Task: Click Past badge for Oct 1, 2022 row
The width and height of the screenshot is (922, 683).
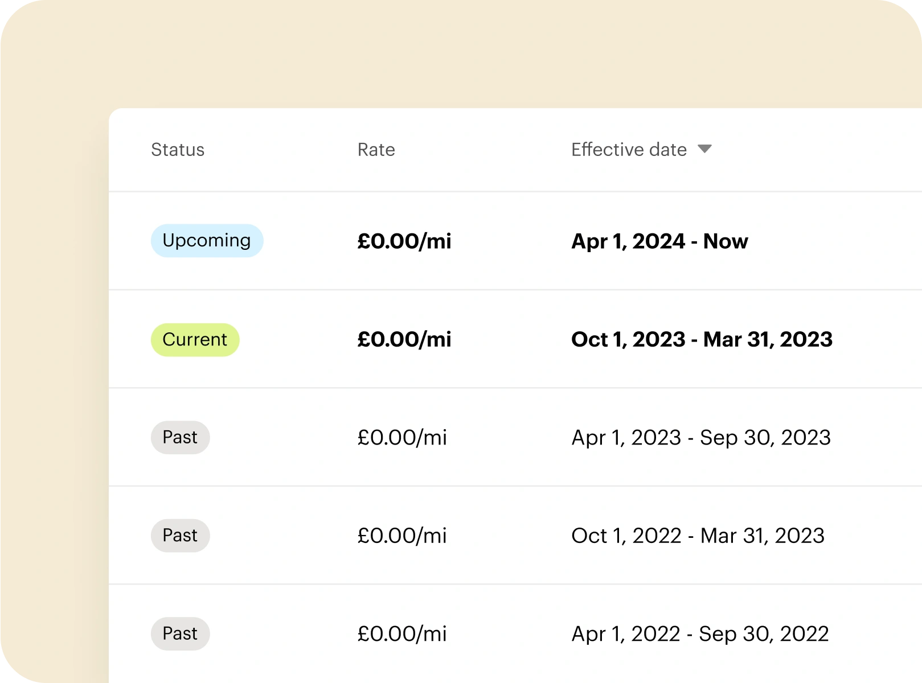Action: [180, 536]
